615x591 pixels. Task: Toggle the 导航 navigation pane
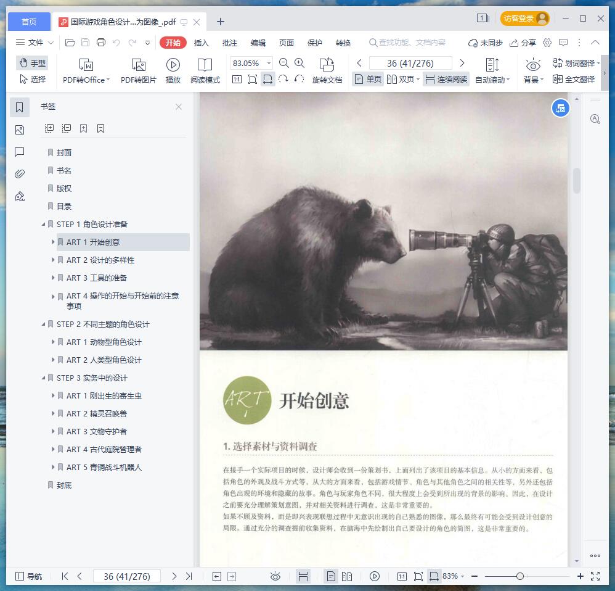28,576
